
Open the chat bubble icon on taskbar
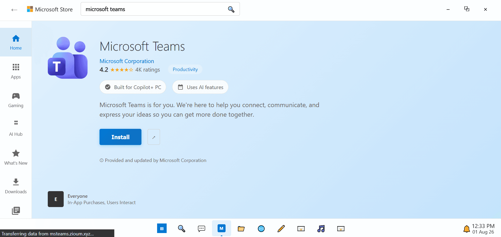point(202,229)
